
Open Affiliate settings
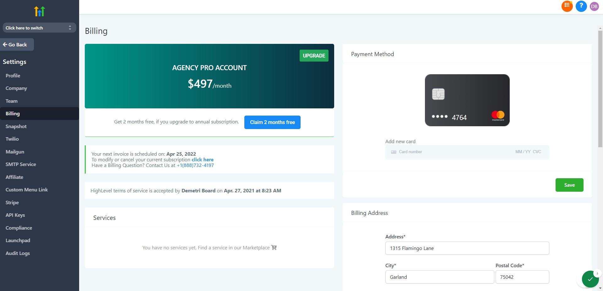click(x=14, y=177)
